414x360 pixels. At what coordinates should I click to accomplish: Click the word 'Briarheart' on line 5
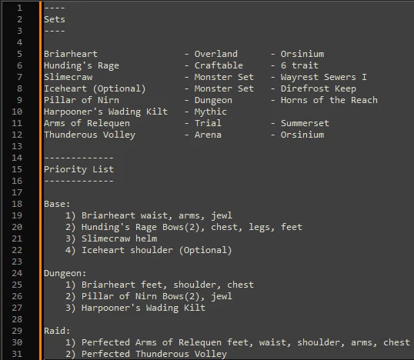(x=71, y=54)
